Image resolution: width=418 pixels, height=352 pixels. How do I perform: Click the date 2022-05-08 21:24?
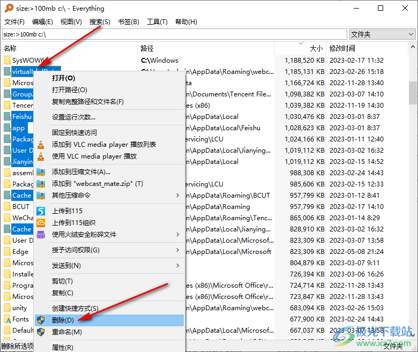click(357, 251)
